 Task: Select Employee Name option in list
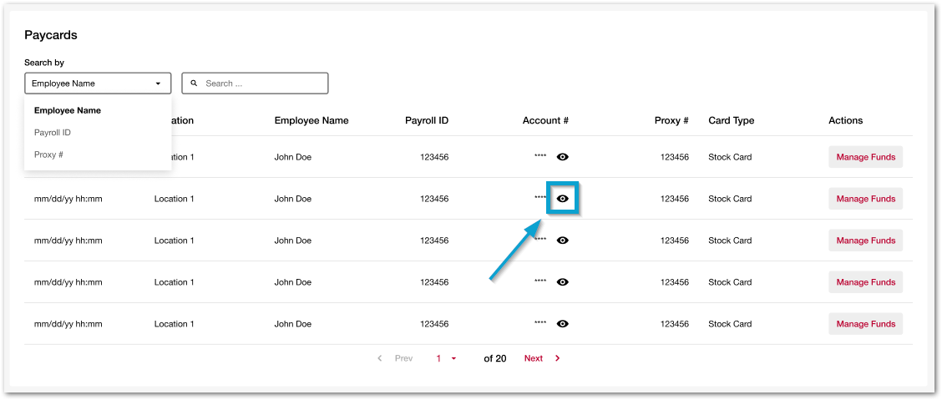[x=68, y=110]
